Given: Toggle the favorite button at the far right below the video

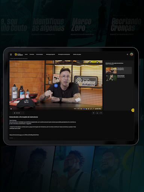Looking at the screenshot, I should coord(101,113).
